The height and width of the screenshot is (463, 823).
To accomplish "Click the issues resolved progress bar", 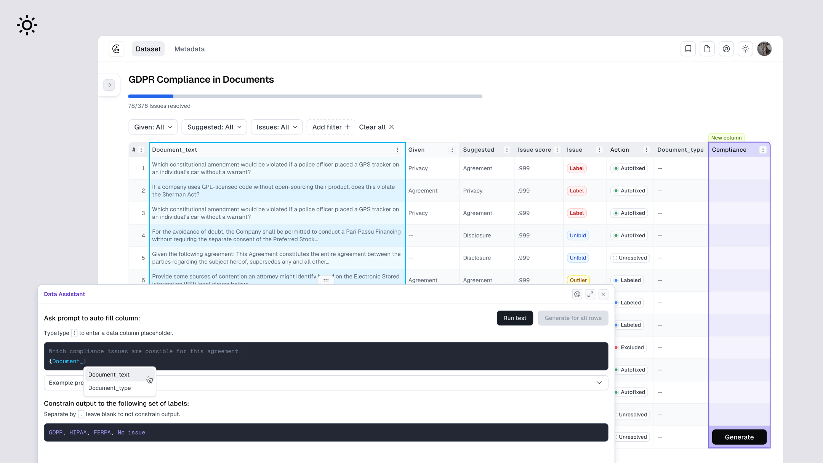I will pyautogui.click(x=305, y=96).
